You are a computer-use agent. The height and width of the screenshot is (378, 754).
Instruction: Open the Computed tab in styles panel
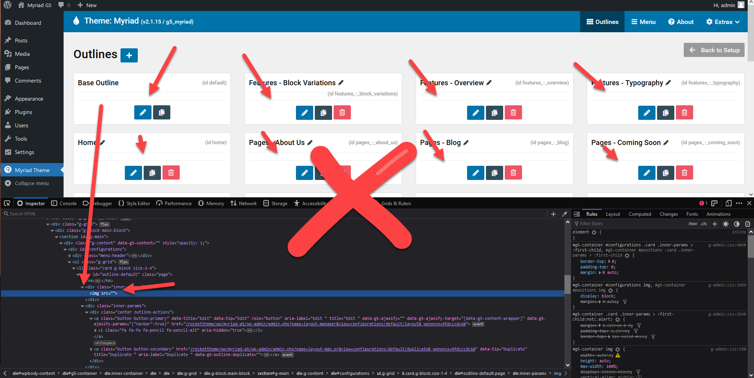(640, 214)
